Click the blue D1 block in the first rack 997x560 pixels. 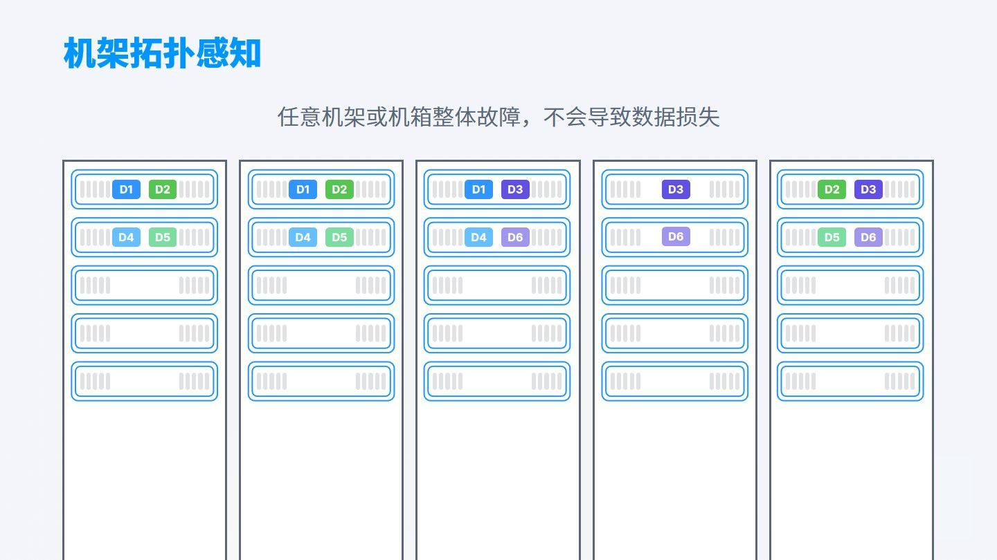pyautogui.click(x=126, y=189)
